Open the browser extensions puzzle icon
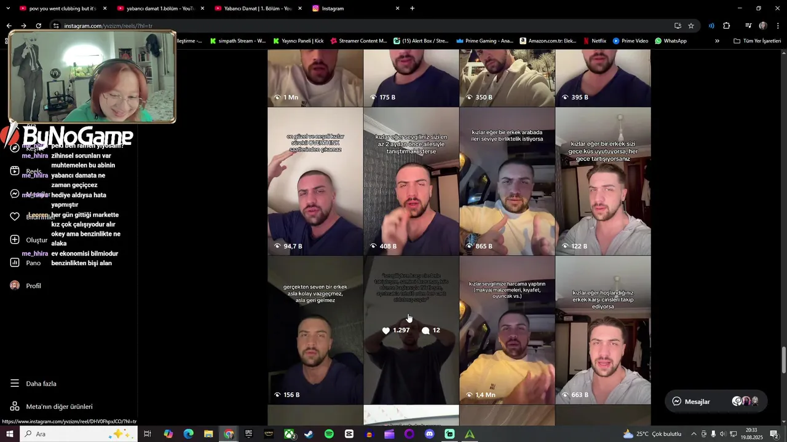This screenshot has height=442, width=787. tap(727, 26)
